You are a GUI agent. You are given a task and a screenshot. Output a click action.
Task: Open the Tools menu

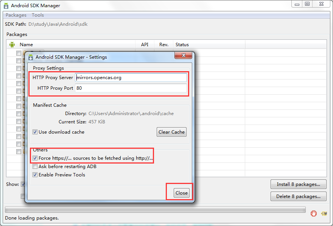[38, 15]
